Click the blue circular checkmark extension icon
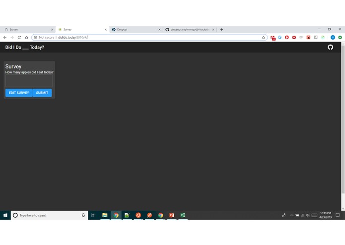The image size is (345, 245). (279, 37)
